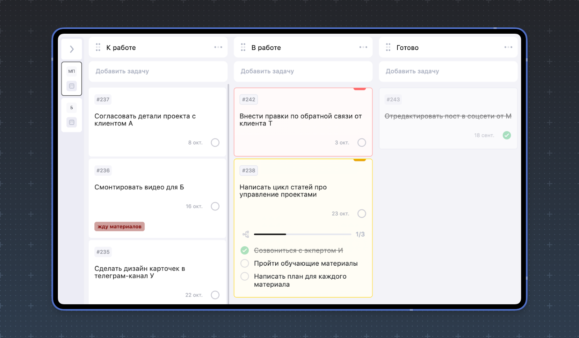
Task: Click the #242 task ID badge
Action: [249, 100]
